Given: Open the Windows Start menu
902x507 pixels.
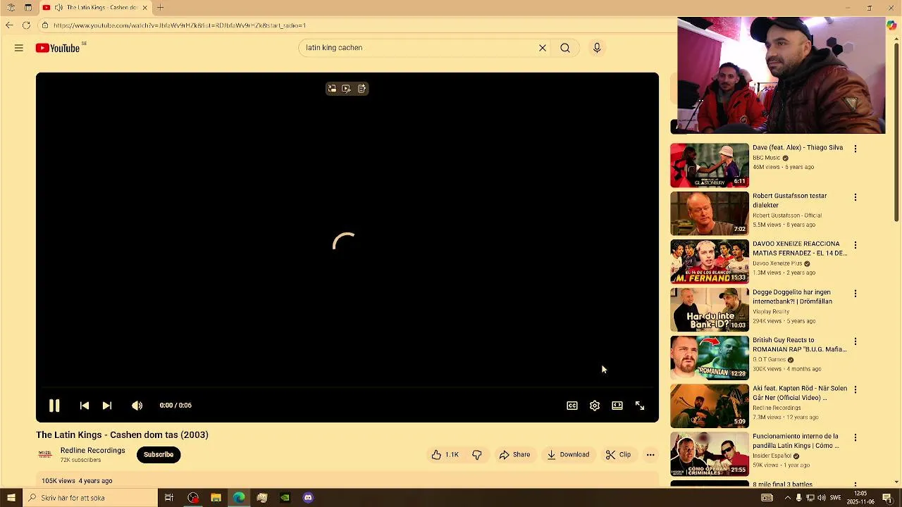Looking at the screenshot, I should point(11,498).
